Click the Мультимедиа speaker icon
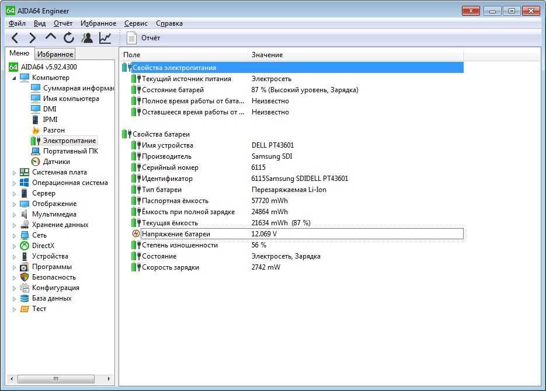The height and width of the screenshot is (391, 546). (x=25, y=214)
